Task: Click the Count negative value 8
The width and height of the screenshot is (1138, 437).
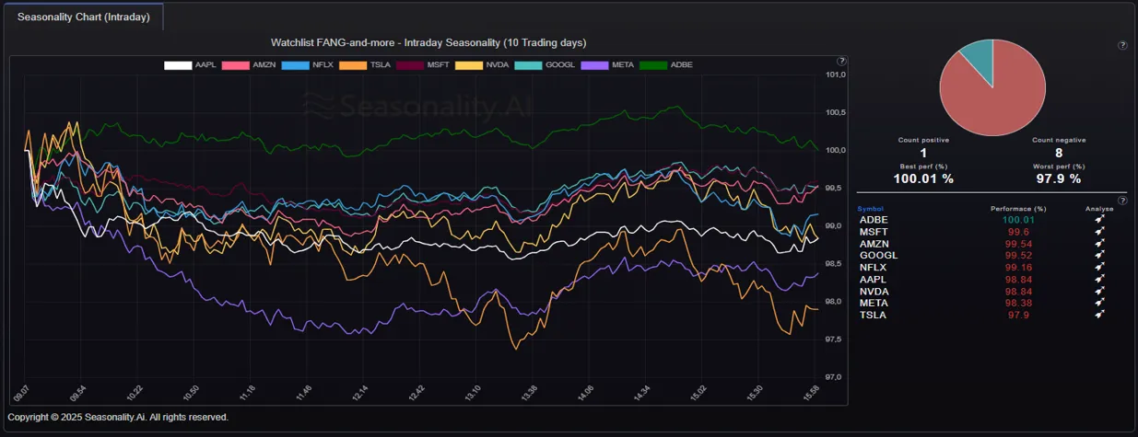Action: pyautogui.click(x=1058, y=153)
